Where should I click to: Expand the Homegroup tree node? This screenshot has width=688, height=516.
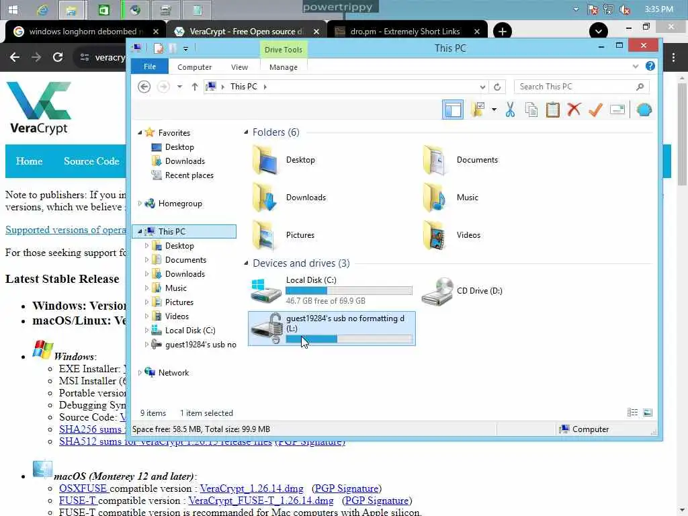[140, 203]
